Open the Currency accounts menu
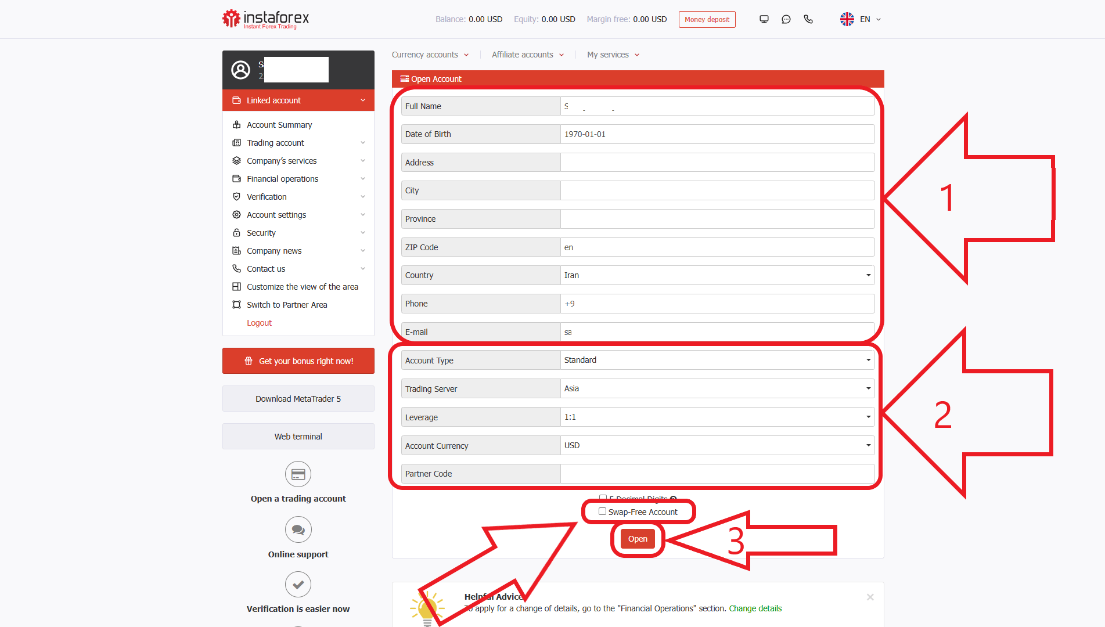 tap(430, 55)
